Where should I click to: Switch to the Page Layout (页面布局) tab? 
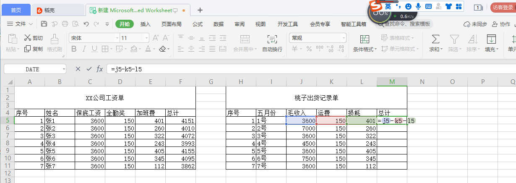pyautogui.click(x=172, y=24)
